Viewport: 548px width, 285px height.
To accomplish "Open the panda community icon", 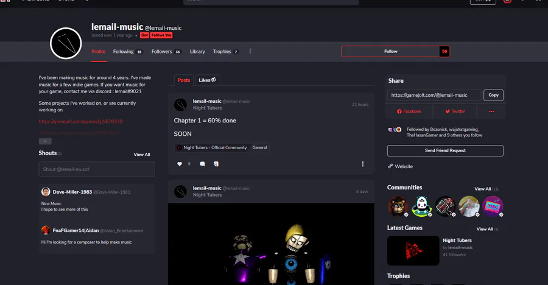I will pyautogui.click(x=421, y=206).
